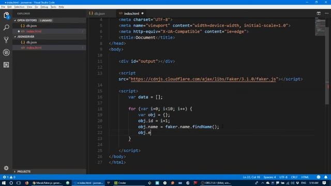Open the Extensions view

point(6,65)
